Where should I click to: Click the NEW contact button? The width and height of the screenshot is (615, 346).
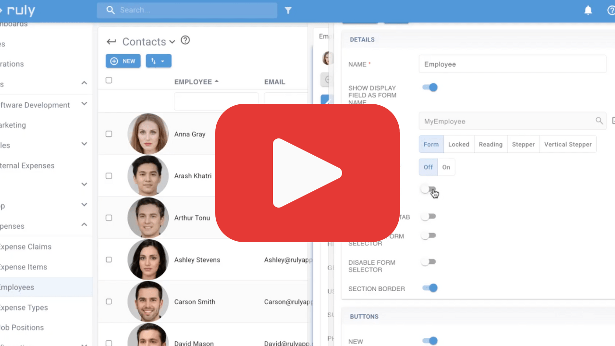(123, 61)
